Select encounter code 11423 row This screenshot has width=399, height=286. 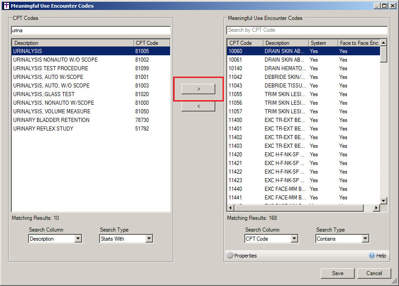click(x=304, y=180)
